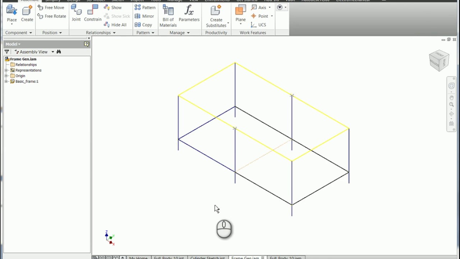Select the work Plane tool
The width and height of the screenshot is (460, 259).
point(240,13)
